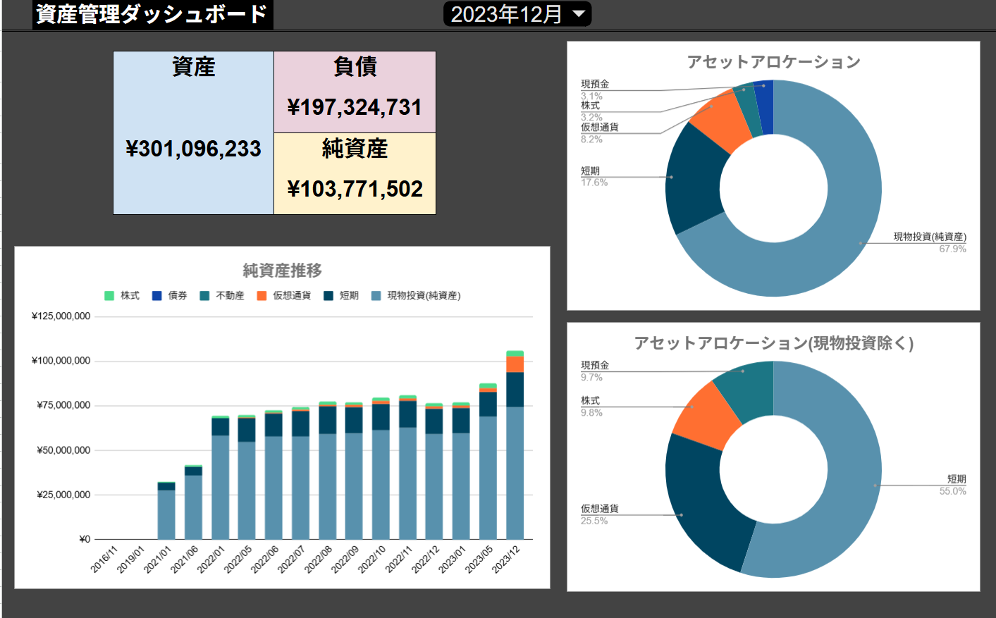
Task: Select the アセットアロケーション(現物投資除く) chart title
Action: 773,343
